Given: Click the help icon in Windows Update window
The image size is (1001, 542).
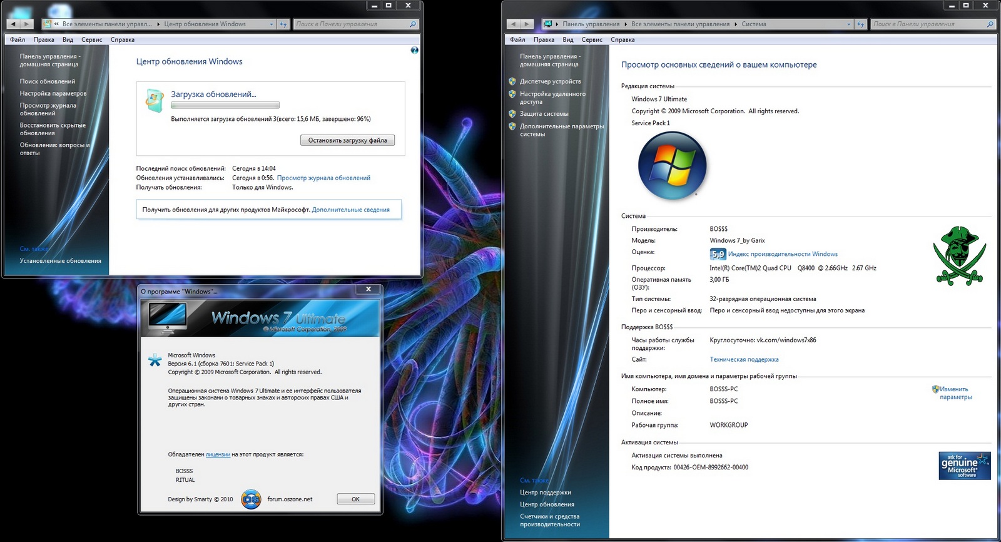Looking at the screenshot, I should tap(414, 50).
